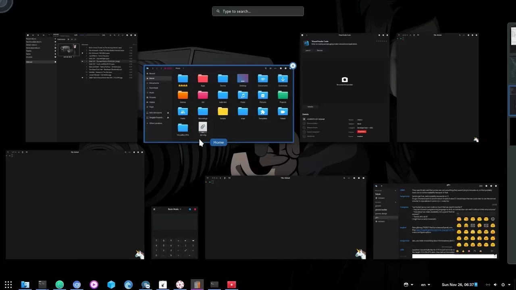This screenshot has height=290, width=516.
Task: Open the Apps folder in Home window
Action: coord(203,80)
